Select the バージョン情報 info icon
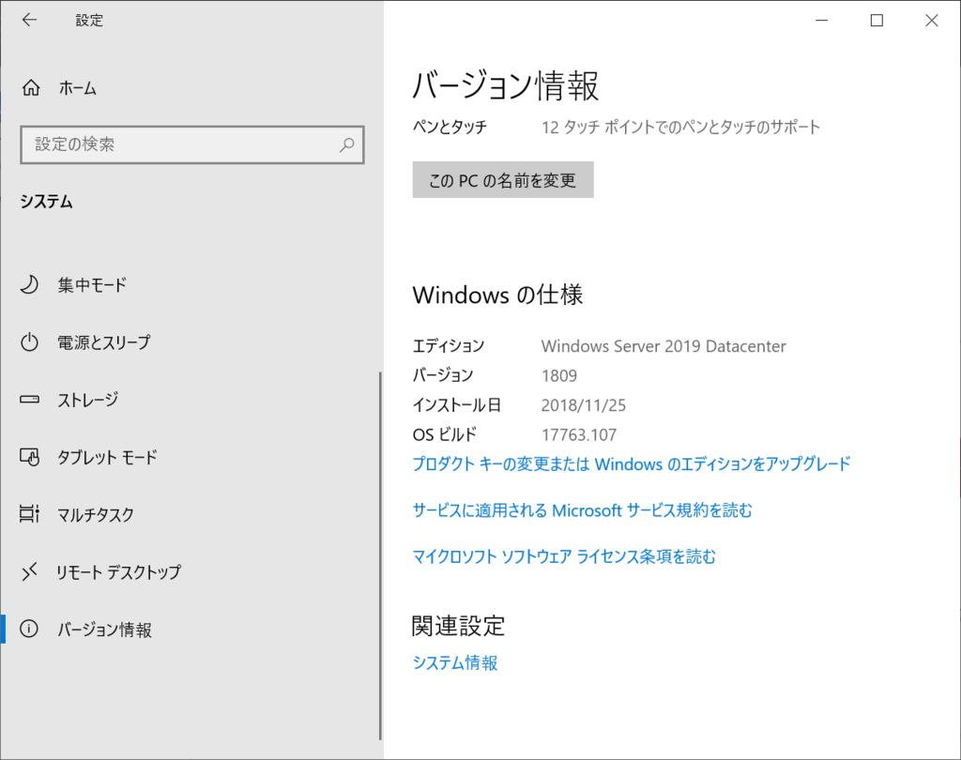 pyautogui.click(x=29, y=630)
